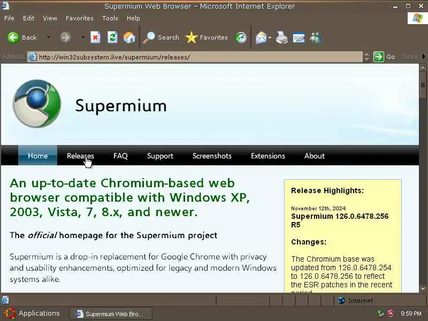This screenshot has height=321, width=428.
Task: Click the scrollbar down arrow
Action: 423,288
